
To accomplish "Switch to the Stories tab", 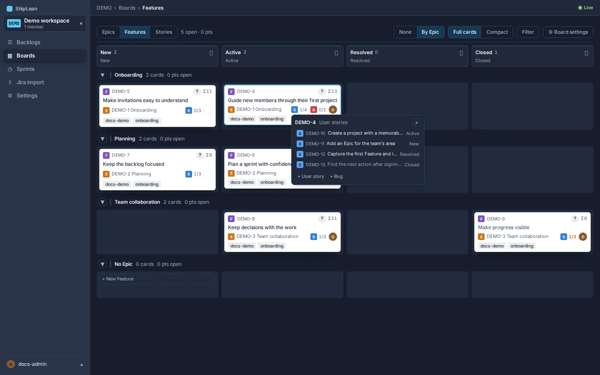I will (x=164, y=32).
